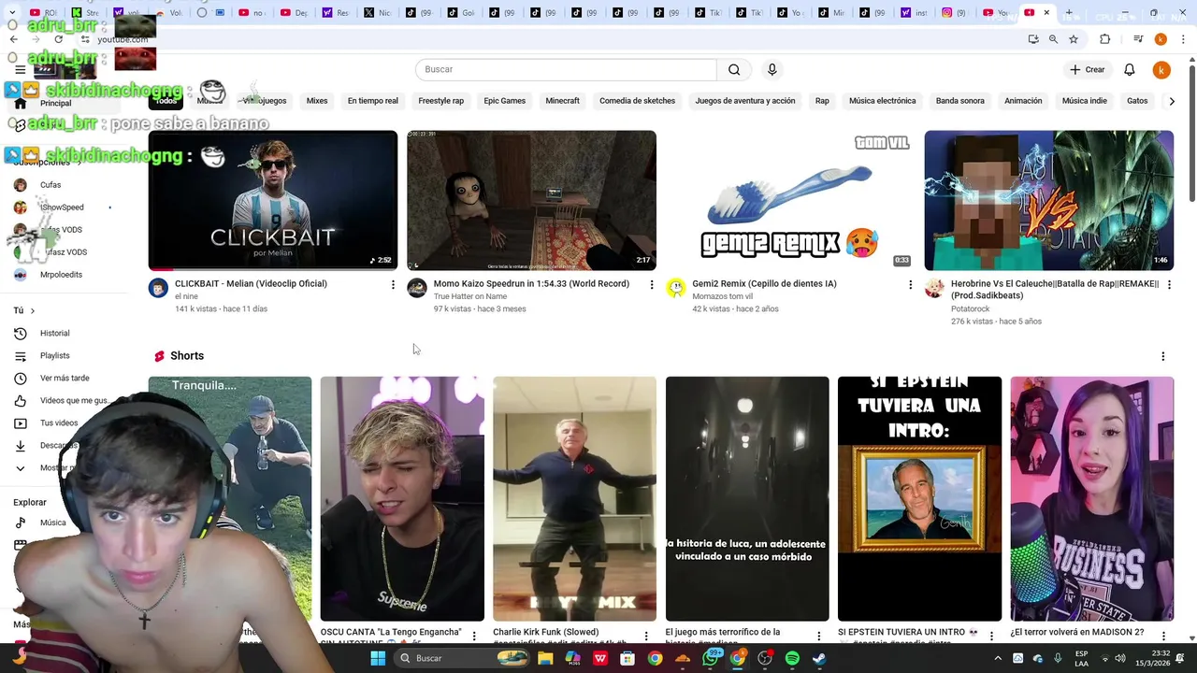The height and width of the screenshot is (673, 1197).
Task: Open the YouTube account avatar menu
Action: [1161, 70]
